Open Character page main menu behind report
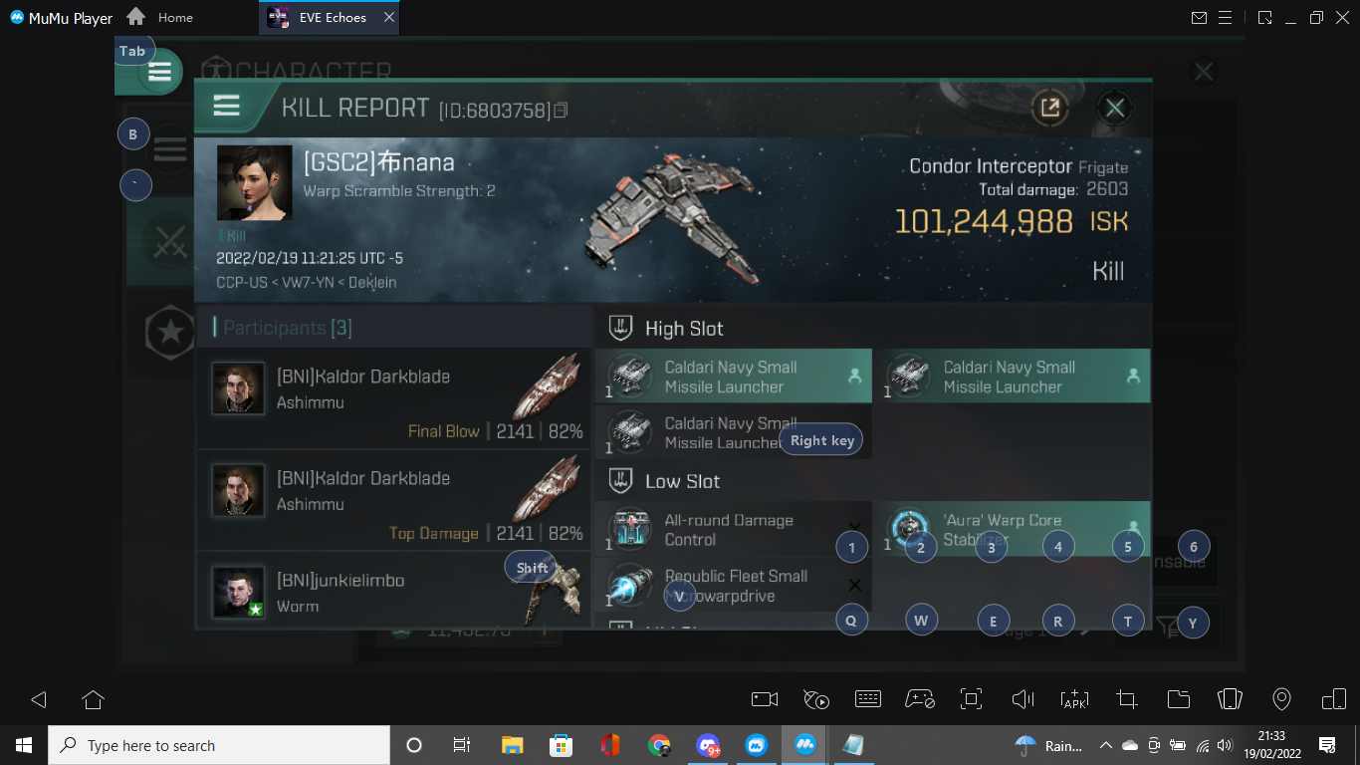This screenshot has width=1360, height=765. point(159,72)
